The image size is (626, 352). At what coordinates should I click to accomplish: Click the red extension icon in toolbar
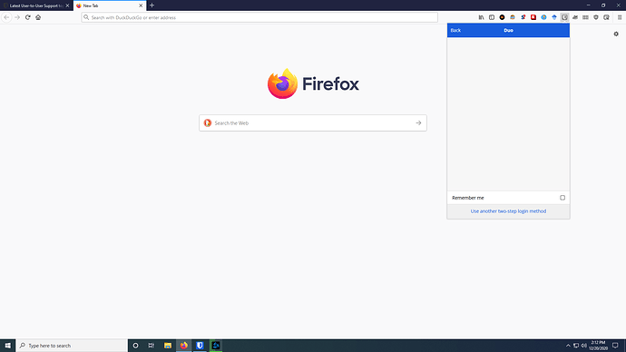[x=533, y=17]
